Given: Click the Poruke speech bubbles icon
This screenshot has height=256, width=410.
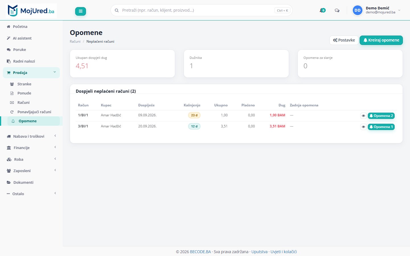Looking at the screenshot, I should tap(9, 50).
